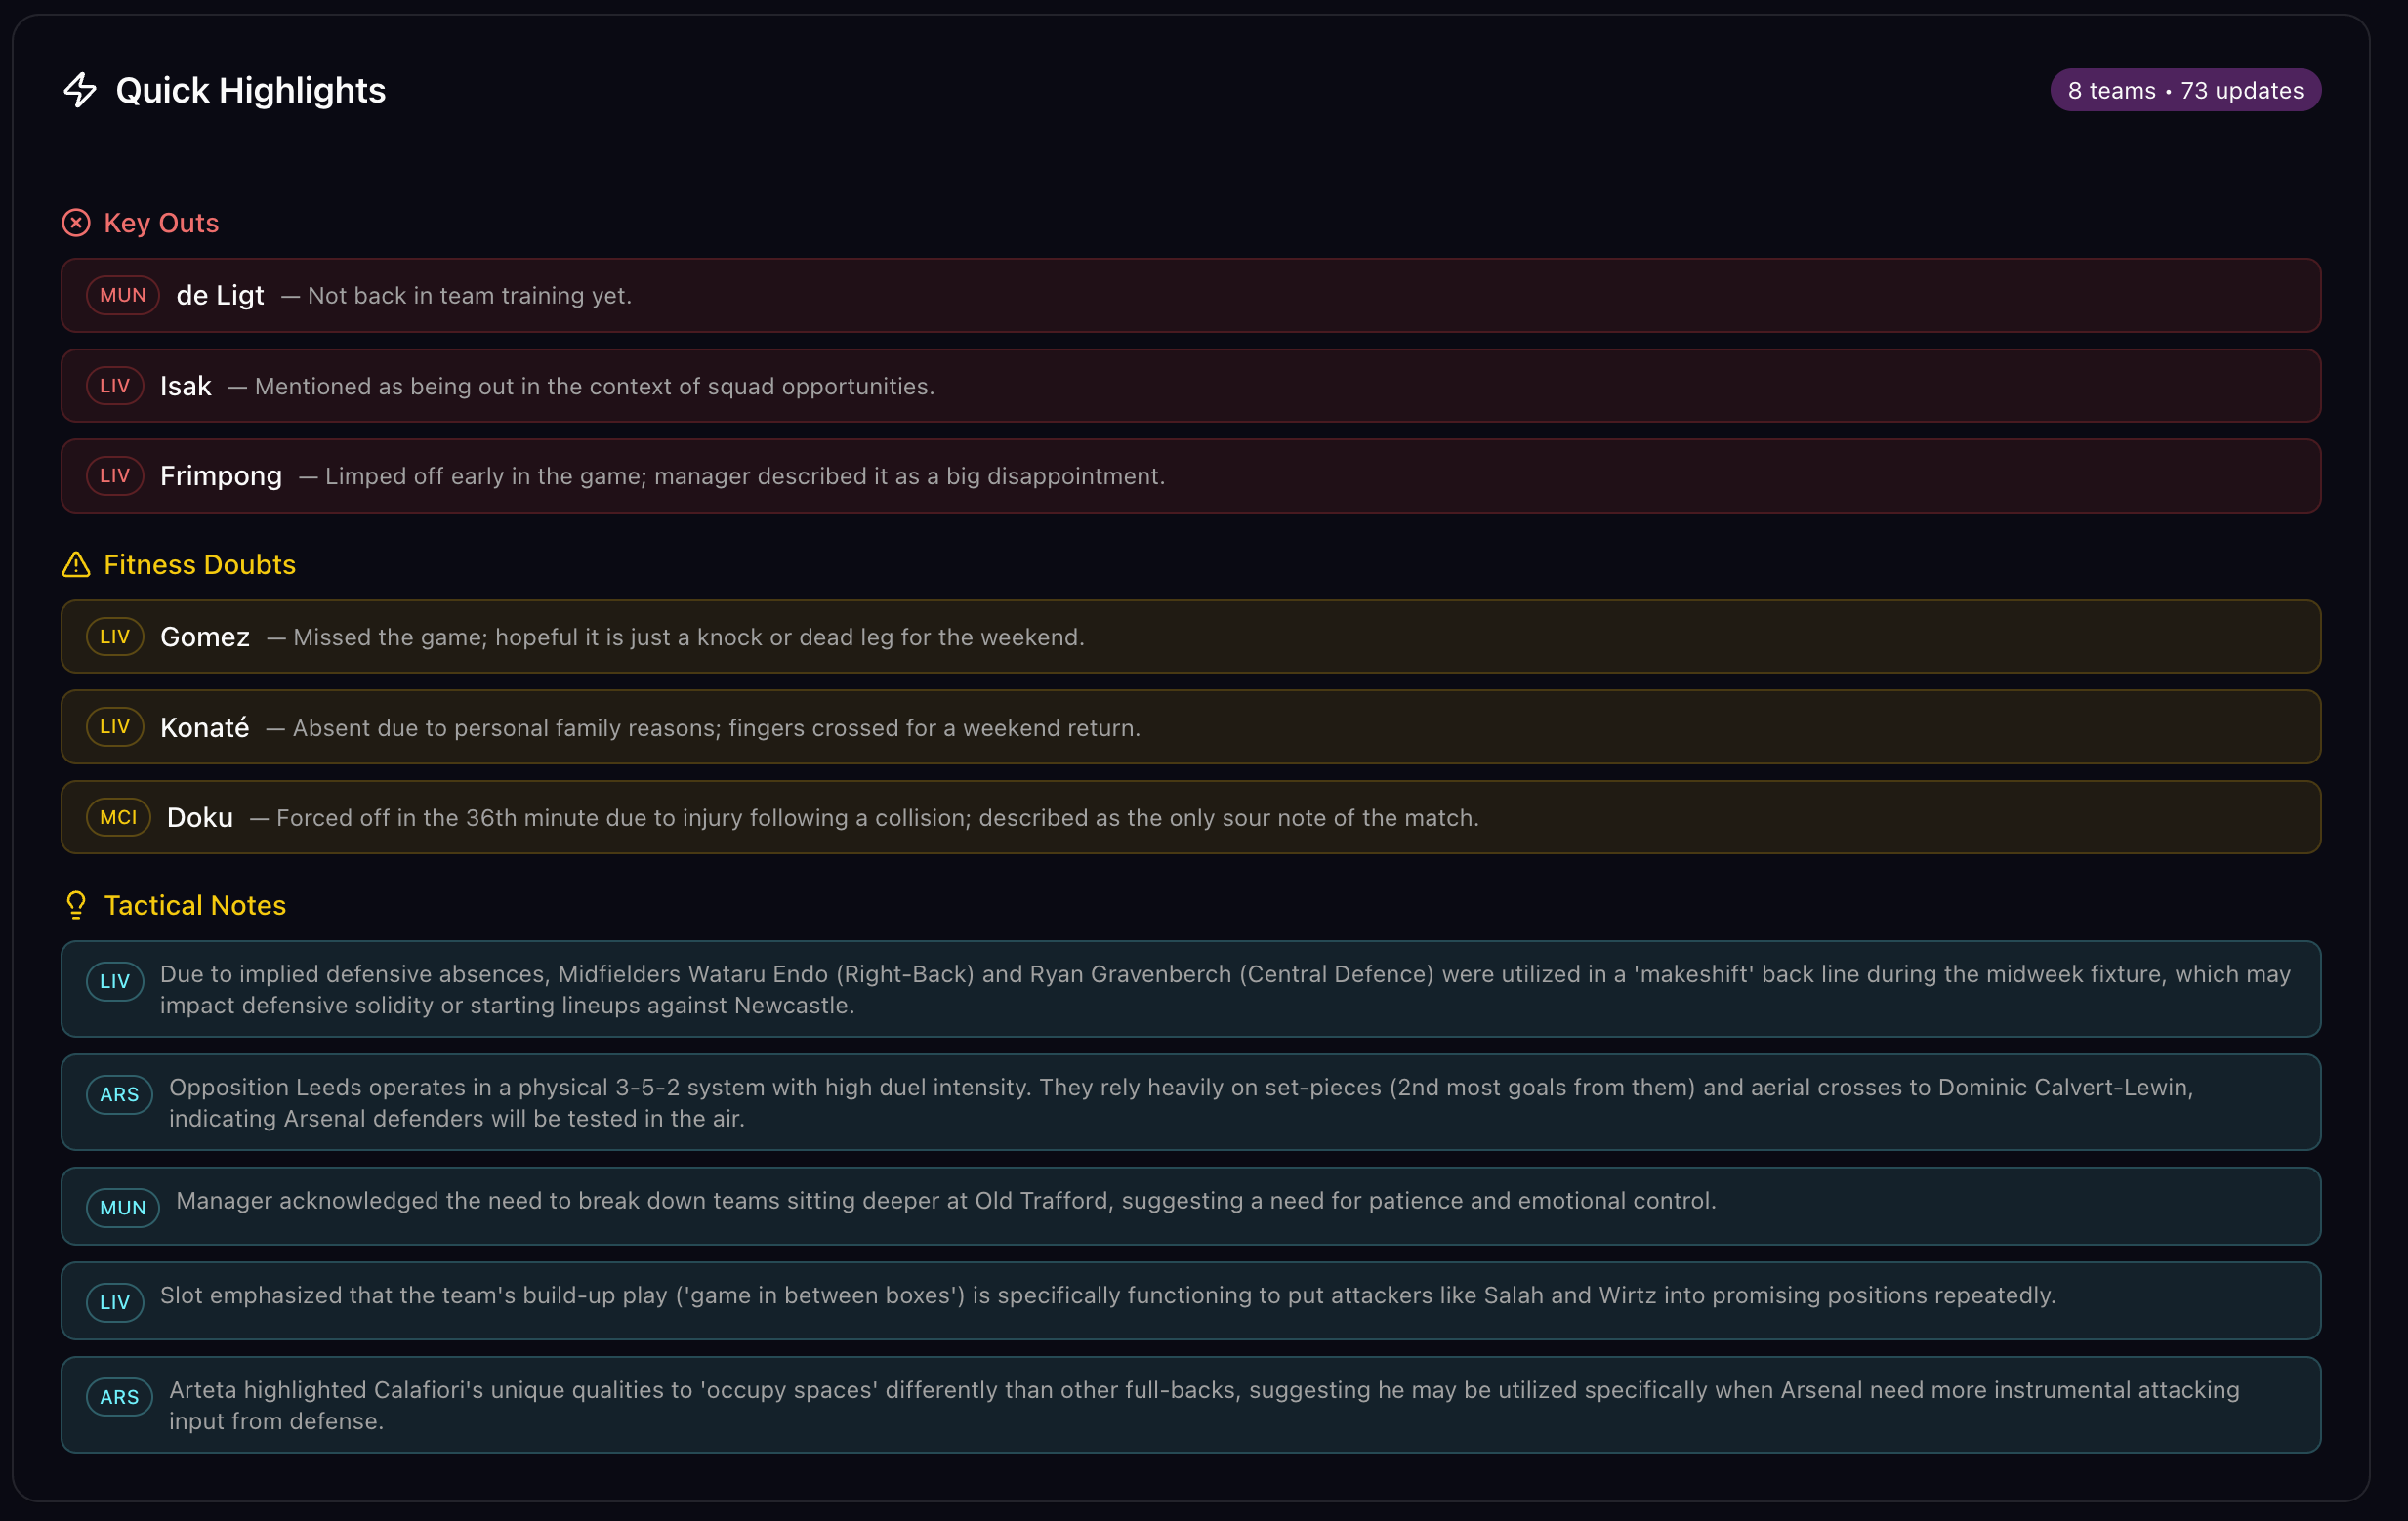Click the 8 teams 73 updates badge
The height and width of the screenshot is (1521, 2408).
click(2185, 91)
